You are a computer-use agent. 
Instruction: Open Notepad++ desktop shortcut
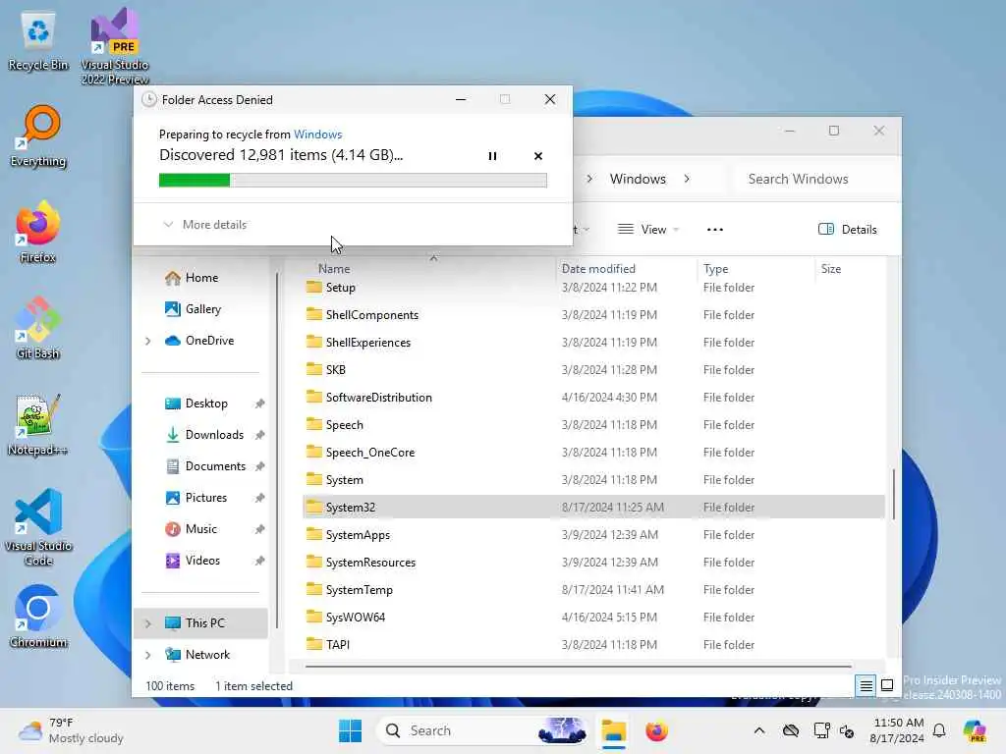38,424
